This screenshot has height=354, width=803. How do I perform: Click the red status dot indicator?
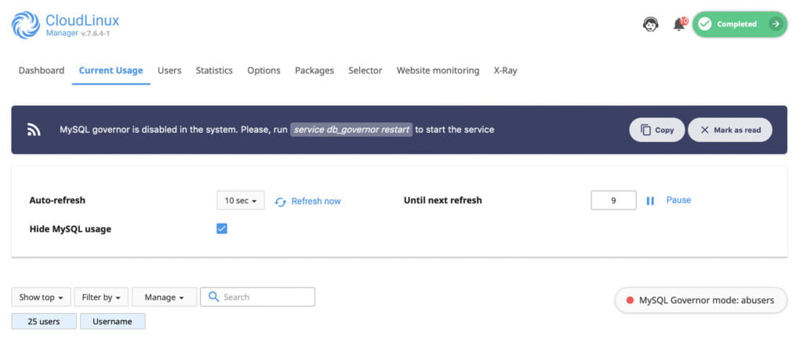click(x=630, y=300)
